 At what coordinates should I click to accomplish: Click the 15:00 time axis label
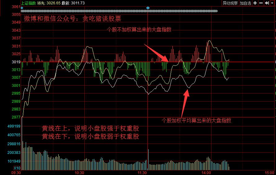pyautogui.click(x=269, y=173)
